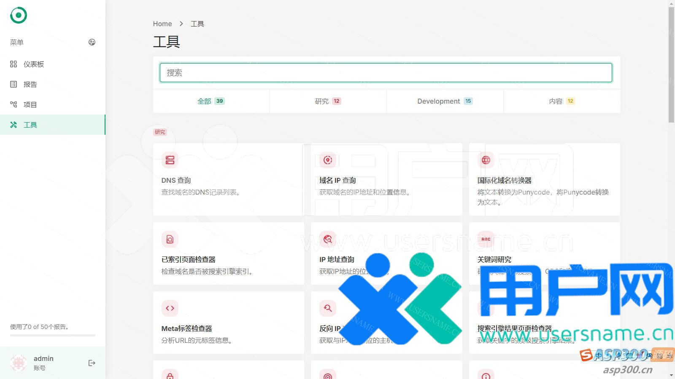This screenshot has height=379, width=675.
Task: Open 域名 IP 查询 tool title
Action: tap(337, 180)
